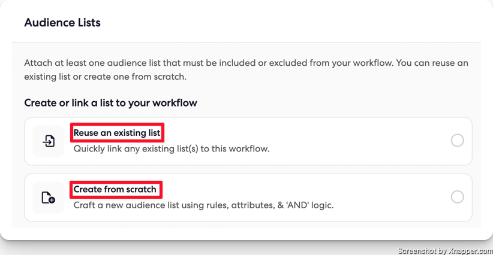493x255 pixels.
Task: Click the Screenshot by Xnapper.com watermark
Action: (x=445, y=251)
